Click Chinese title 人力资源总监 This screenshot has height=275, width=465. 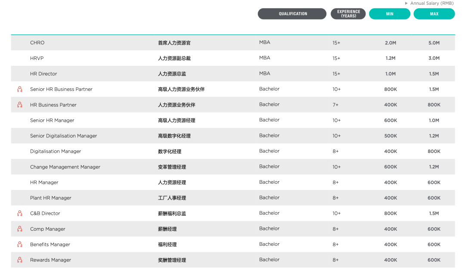[x=172, y=74]
